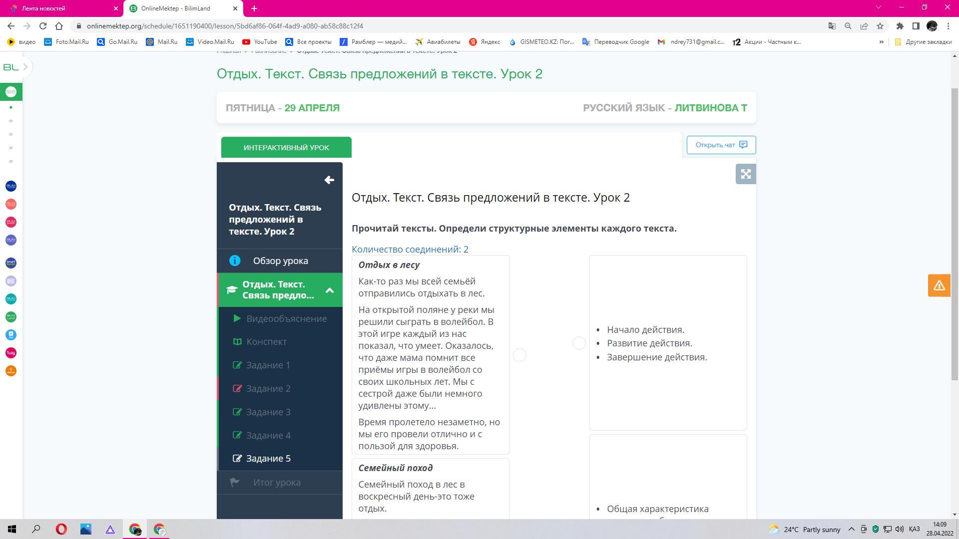Click the back arrow in lesson sidebar
The height and width of the screenshot is (539, 959).
(x=329, y=180)
